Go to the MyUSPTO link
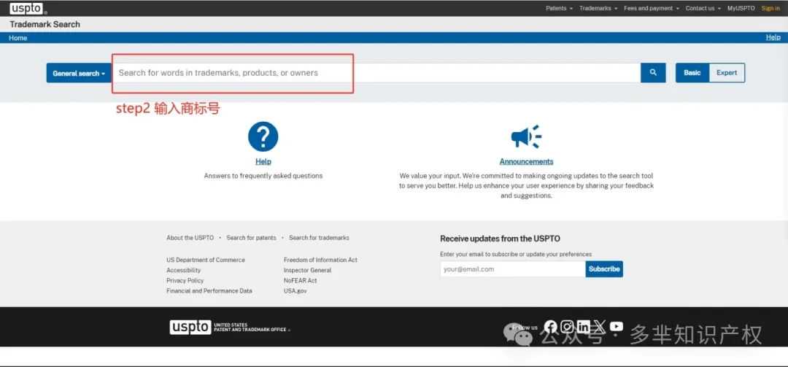 point(741,9)
